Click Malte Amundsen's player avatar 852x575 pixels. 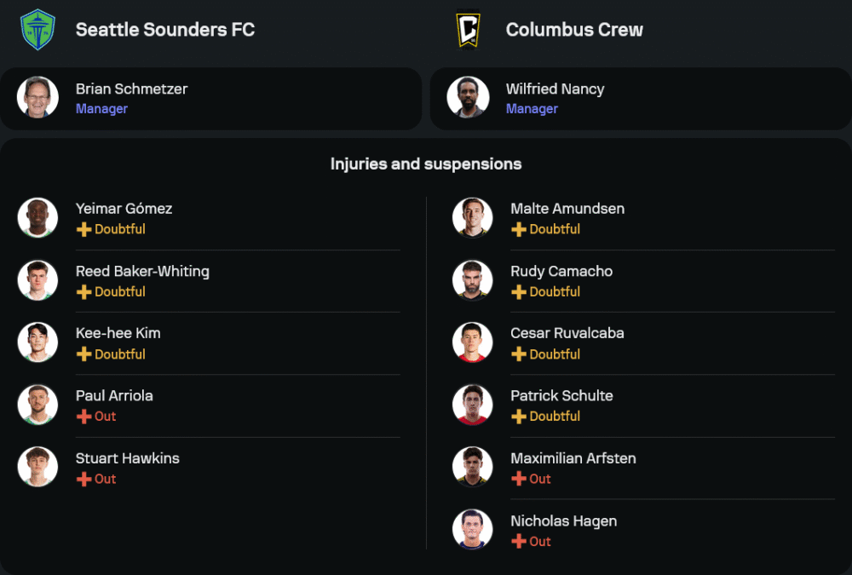472,218
